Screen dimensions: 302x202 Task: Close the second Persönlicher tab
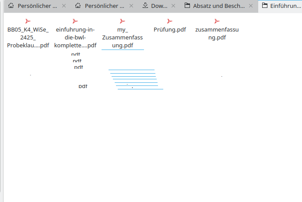coord(130,6)
